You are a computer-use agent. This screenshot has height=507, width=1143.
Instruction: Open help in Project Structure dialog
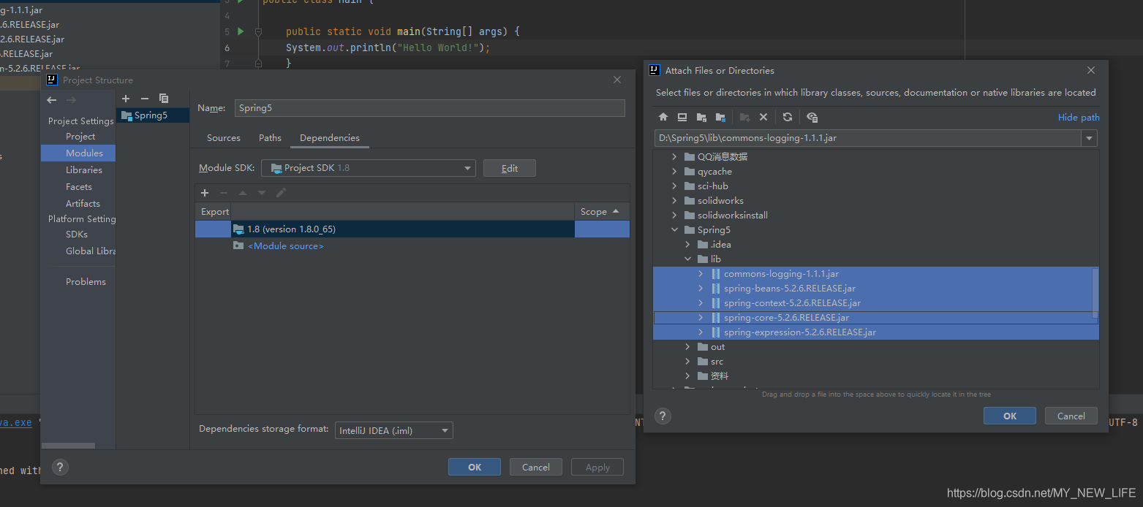pyautogui.click(x=60, y=468)
